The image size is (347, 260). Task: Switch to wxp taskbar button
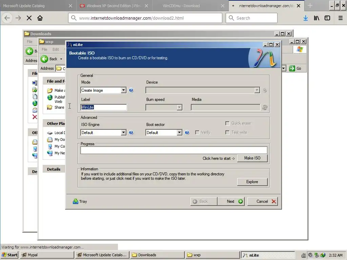click(212, 255)
